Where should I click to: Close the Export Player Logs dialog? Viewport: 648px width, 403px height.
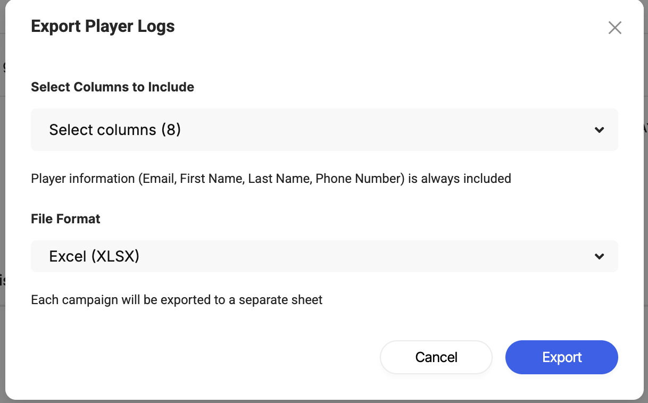click(x=615, y=28)
